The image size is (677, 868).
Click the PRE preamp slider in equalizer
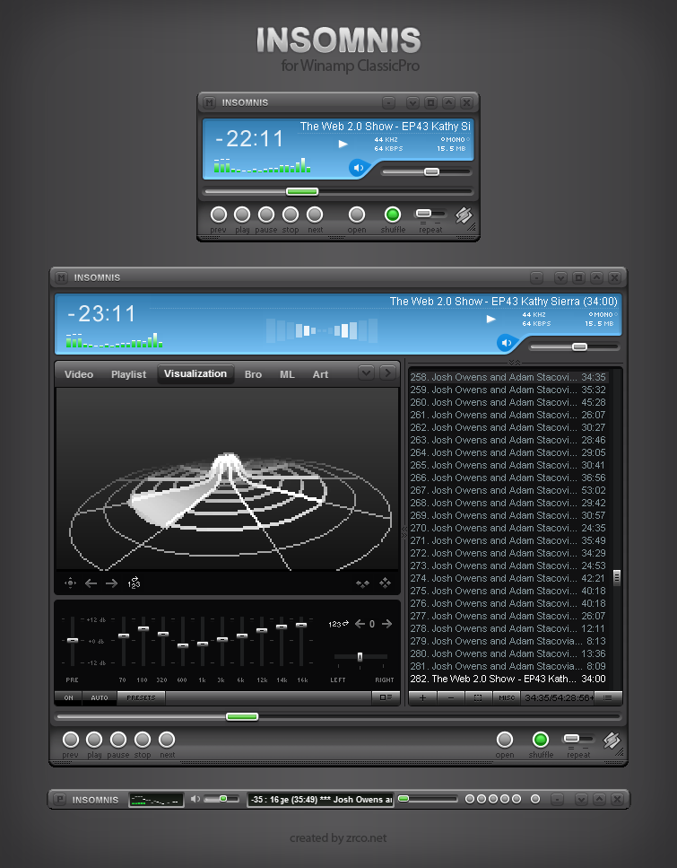(x=73, y=641)
